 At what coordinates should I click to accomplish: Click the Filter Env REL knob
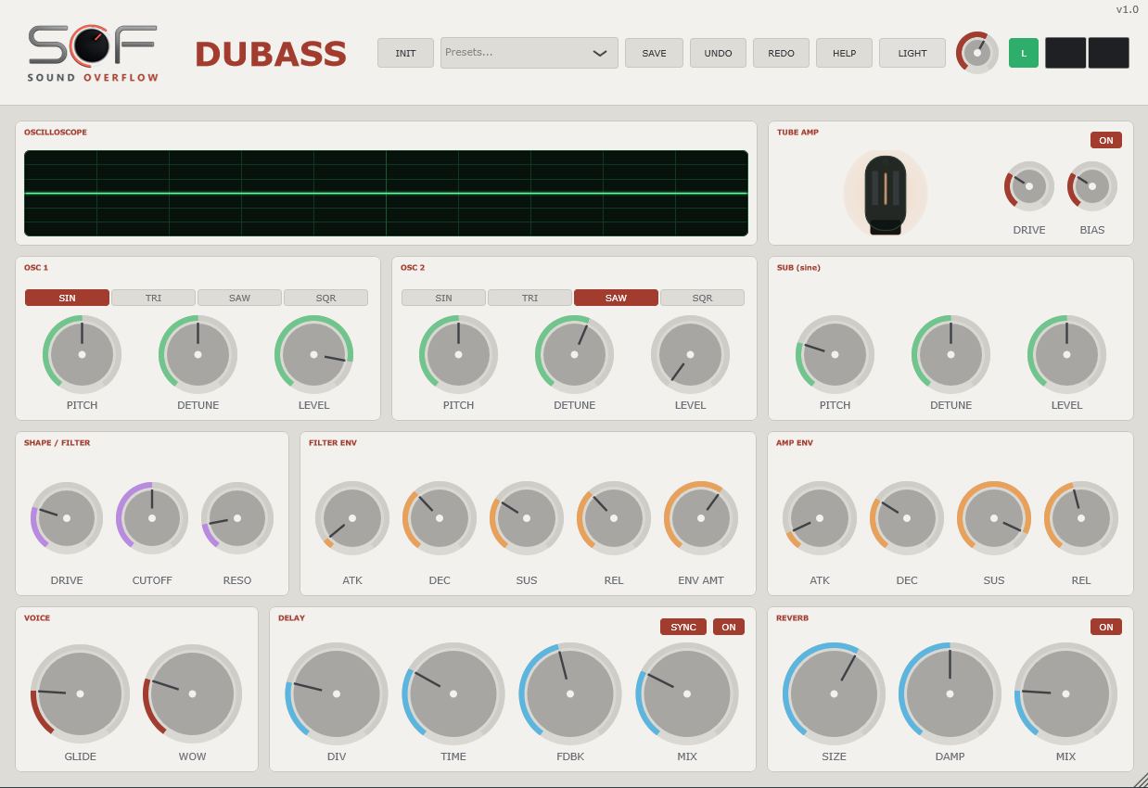point(614,518)
